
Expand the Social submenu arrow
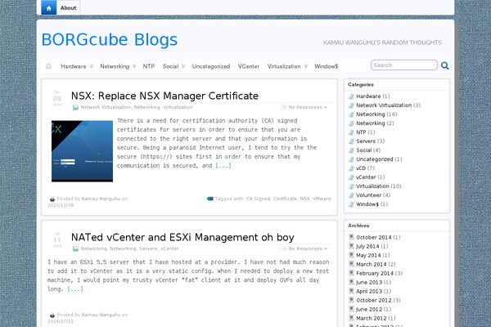click(183, 66)
